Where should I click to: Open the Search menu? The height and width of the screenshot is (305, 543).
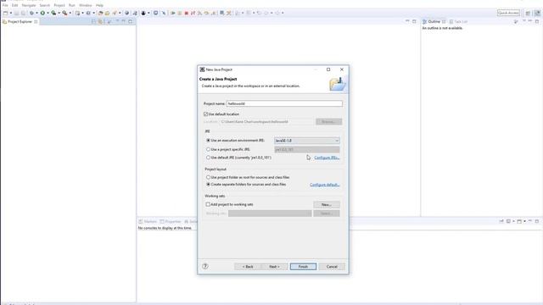point(45,5)
